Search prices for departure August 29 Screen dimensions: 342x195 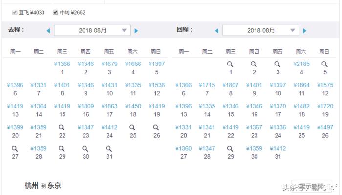point(62,148)
